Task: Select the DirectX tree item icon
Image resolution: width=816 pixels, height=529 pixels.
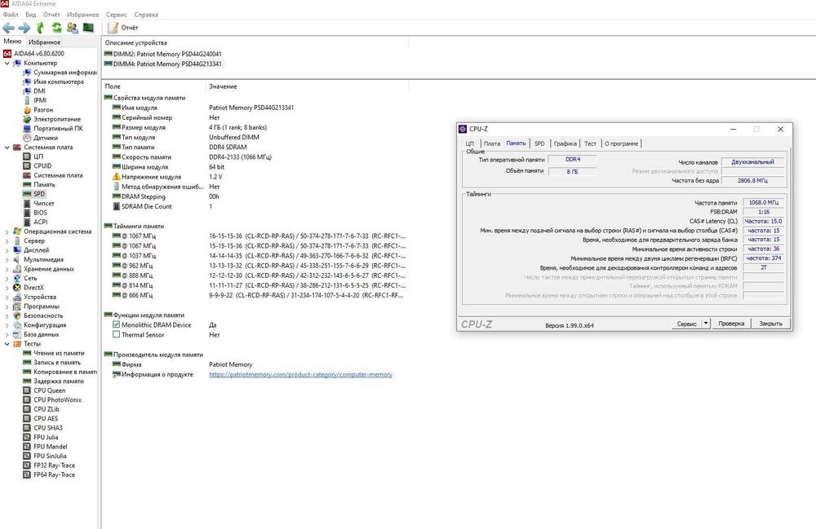Action: 17,288
